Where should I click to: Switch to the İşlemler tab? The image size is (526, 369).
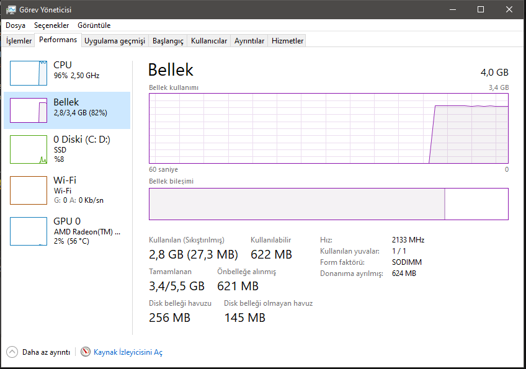[x=19, y=41]
